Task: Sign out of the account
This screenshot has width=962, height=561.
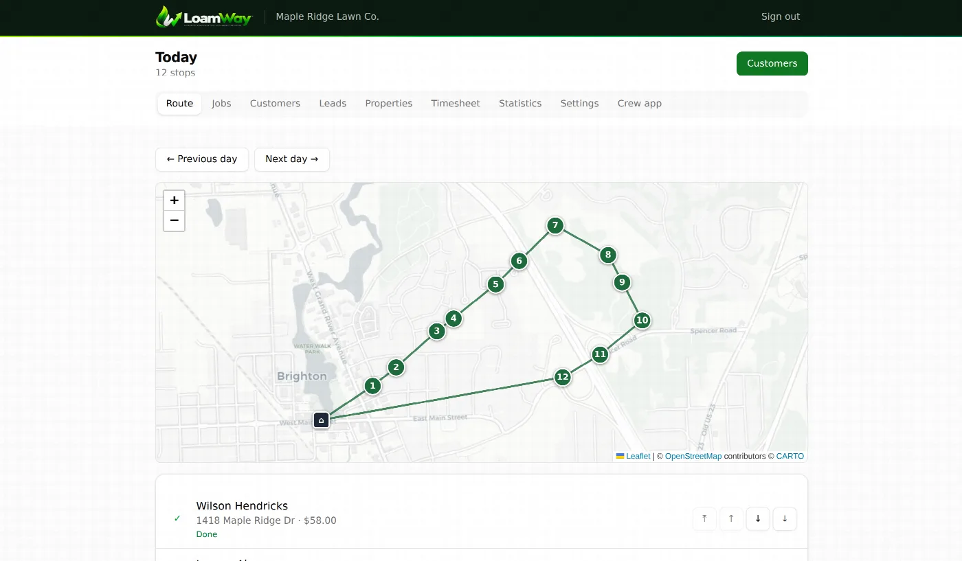Action: pos(781,16)
